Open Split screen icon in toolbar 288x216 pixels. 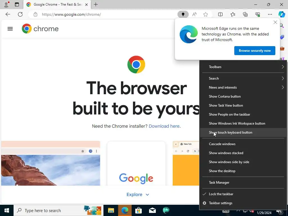click(220, 14)
